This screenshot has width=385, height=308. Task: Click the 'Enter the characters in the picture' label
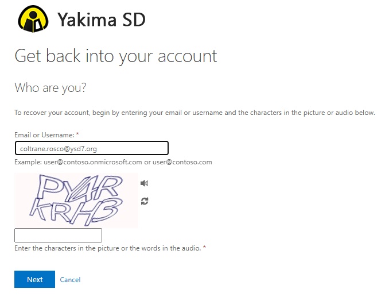point(108,248)
